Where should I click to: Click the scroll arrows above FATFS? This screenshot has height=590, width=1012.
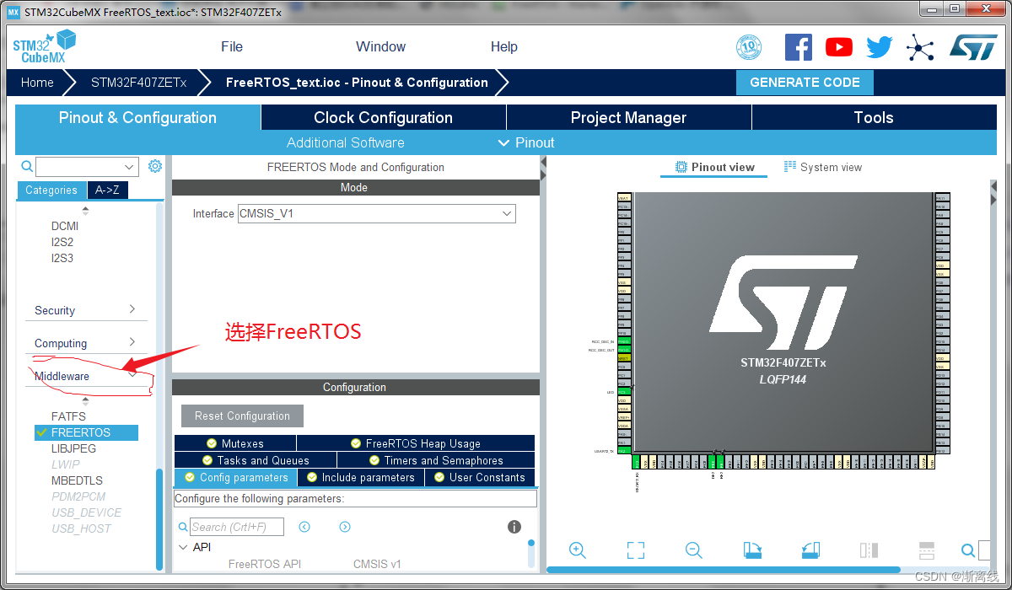(85, 401)
